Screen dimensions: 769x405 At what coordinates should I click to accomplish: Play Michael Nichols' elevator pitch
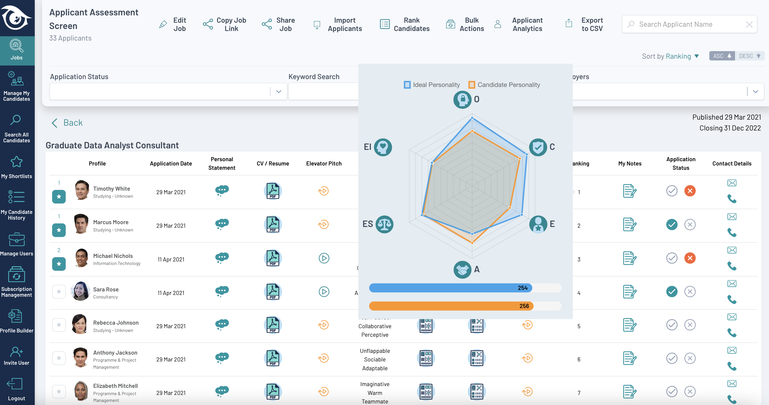324,258
